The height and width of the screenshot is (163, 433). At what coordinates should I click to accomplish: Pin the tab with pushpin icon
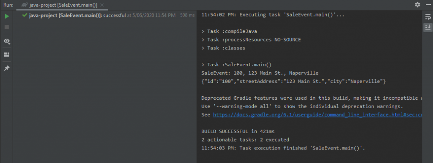(x=7, y=68)
